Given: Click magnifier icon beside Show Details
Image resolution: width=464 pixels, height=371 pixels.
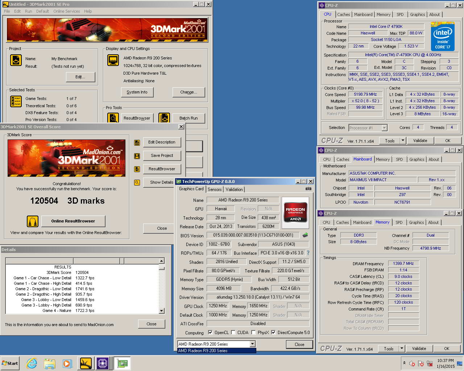Looking at the screenshot, I should (x=137, y=183).
